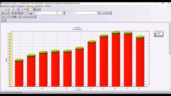Toggle bold formatting

point(3,13)
